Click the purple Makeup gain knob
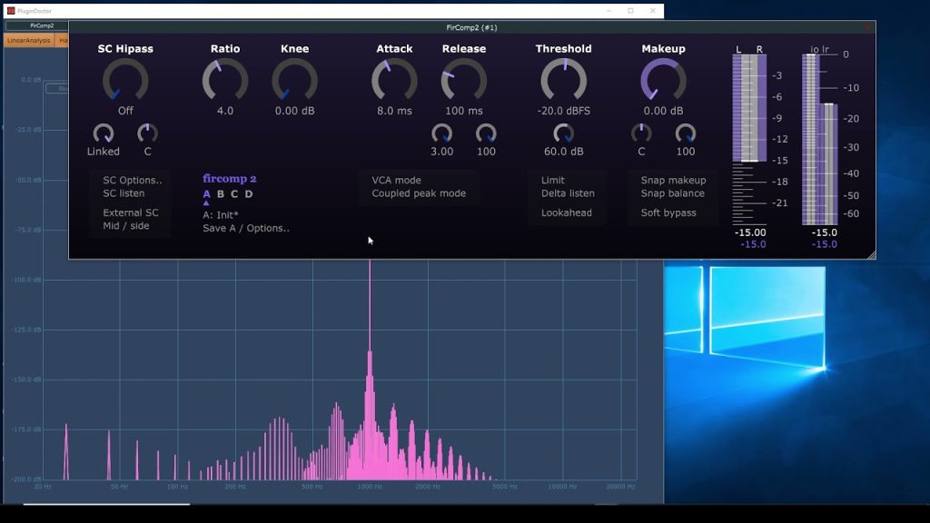 663,80
